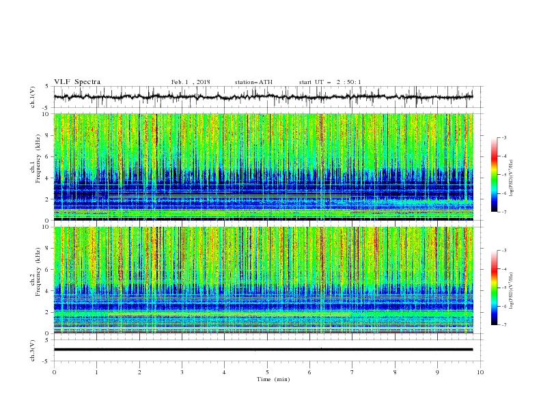Click the "8" kHz tick on ch.2 axis
This screenshot has height=418, width=541.
pyautogui.click(x=48, y=249)
